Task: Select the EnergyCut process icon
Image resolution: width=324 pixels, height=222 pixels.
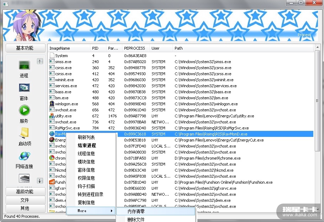Action: 52,140
